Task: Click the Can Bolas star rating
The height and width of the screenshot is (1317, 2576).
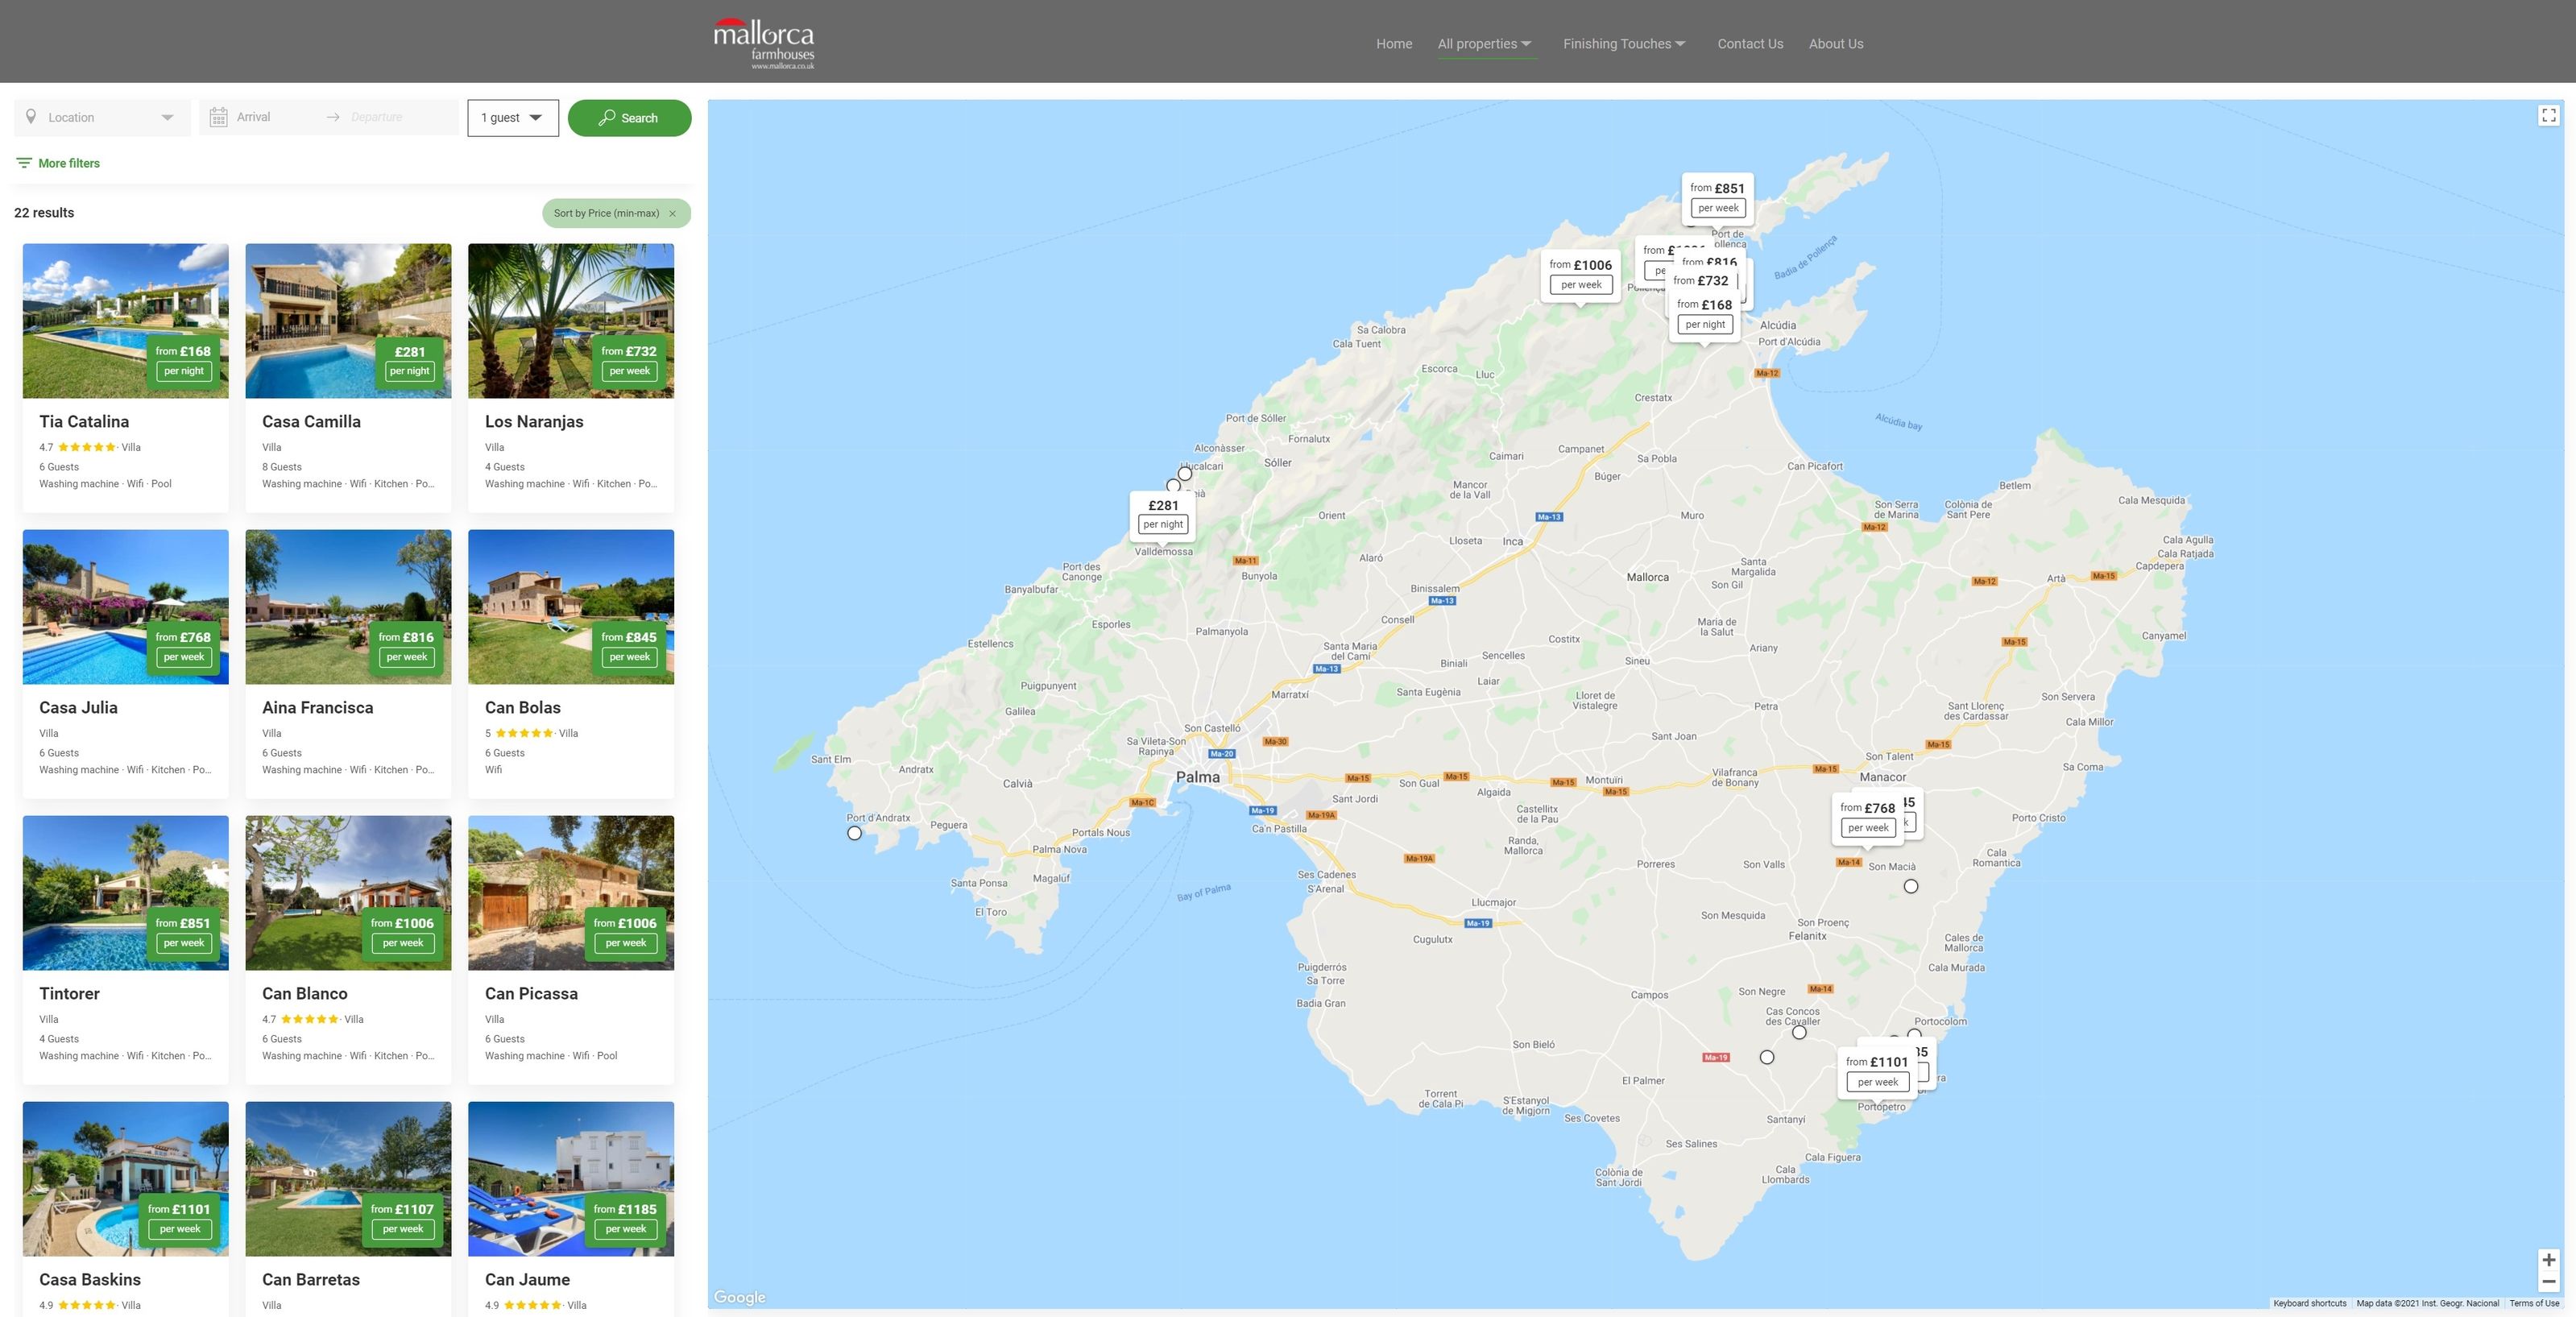Action: tap(524, 733)
